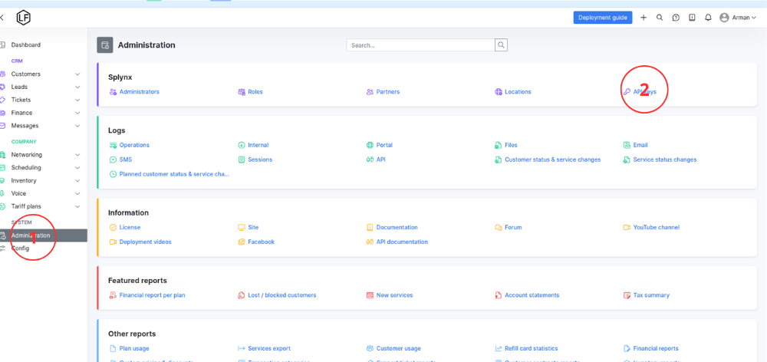767x362 pixels.
Task: Open the Plan usage report link
Action: (x=134, y=349)
